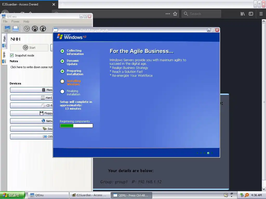The width and height of the screenshot is (266, 199).
Task: Open the Other device section in QtEmu
Action: pos(31,137)
